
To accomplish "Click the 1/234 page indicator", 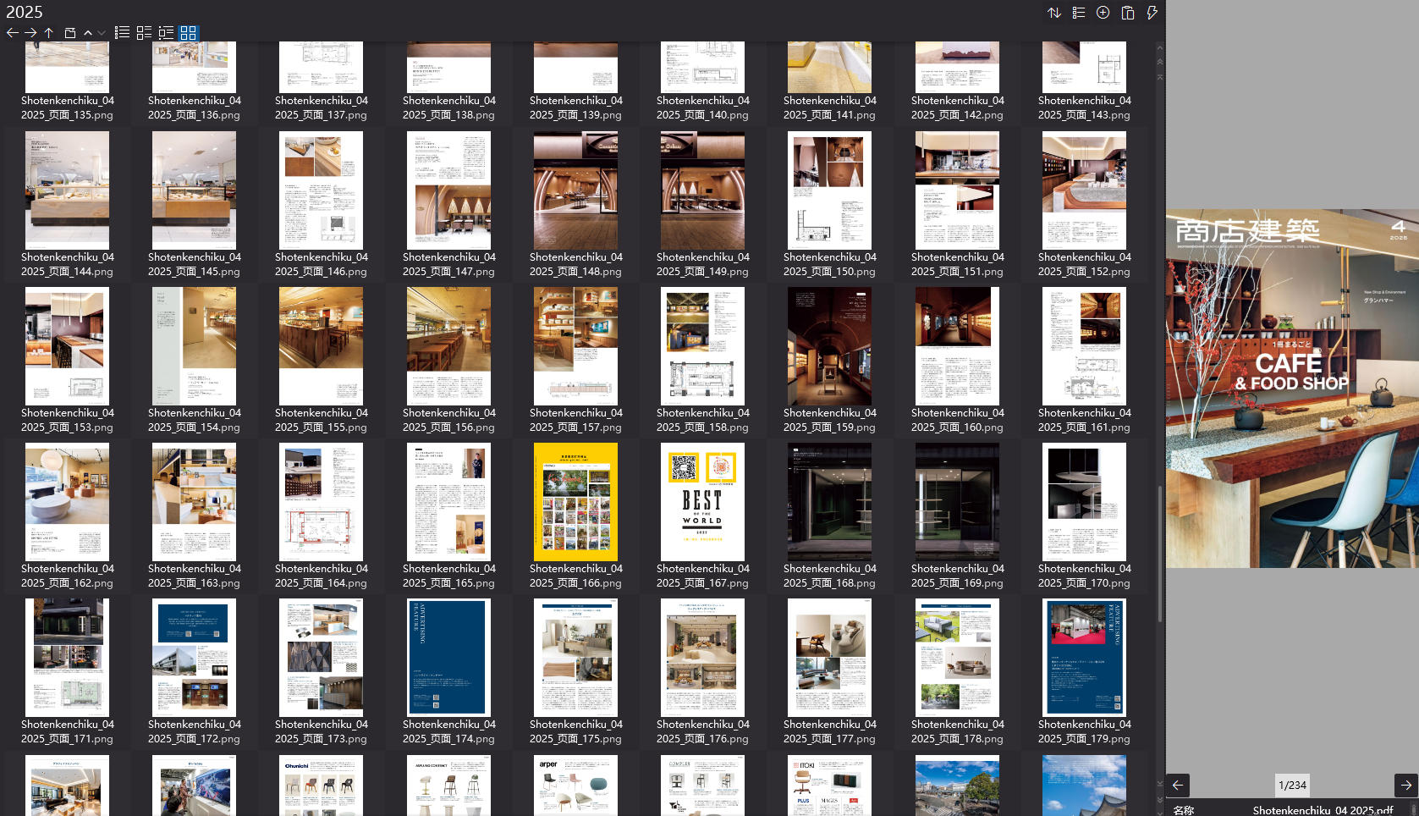I will point(1292,786).
